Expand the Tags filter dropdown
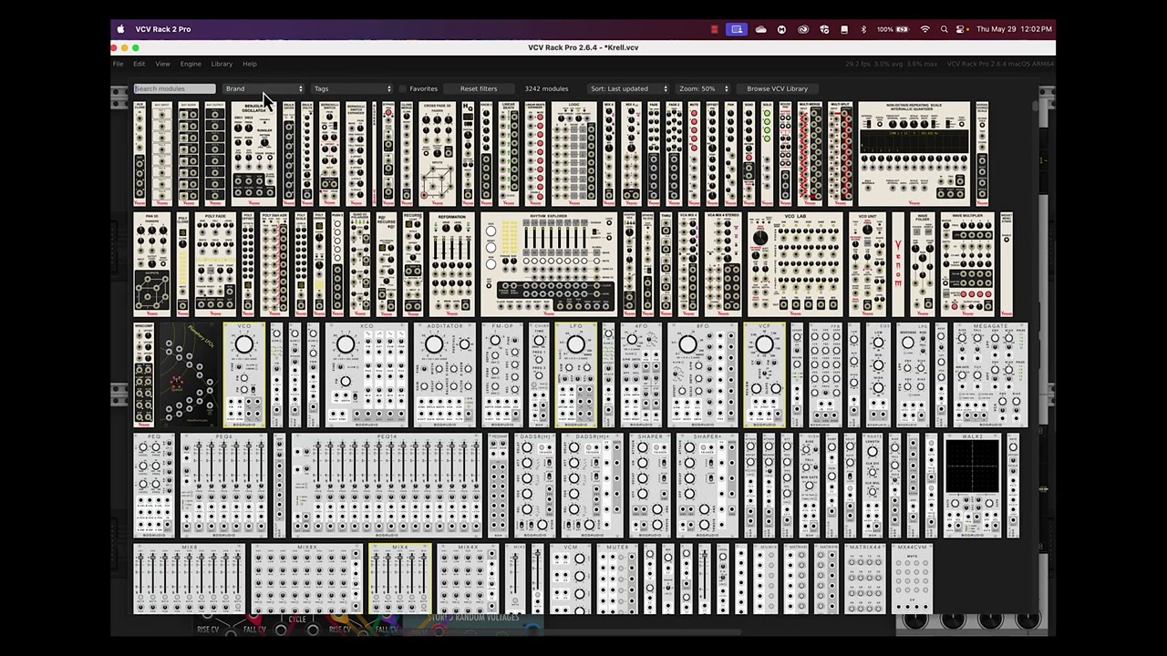 (x=352, y=88)
